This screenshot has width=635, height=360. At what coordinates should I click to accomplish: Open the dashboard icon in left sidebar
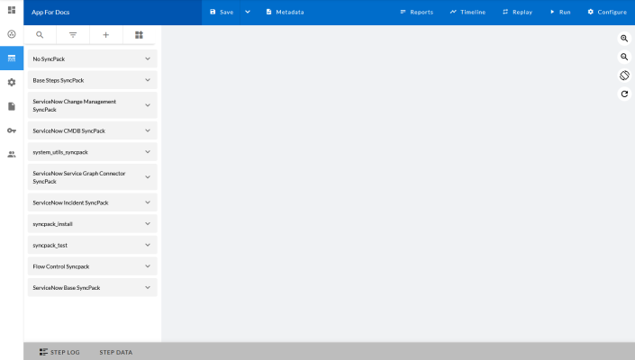[12, 10]
